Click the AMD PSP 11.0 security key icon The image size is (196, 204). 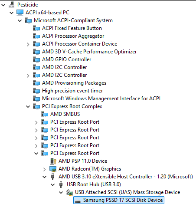(53, 161)
